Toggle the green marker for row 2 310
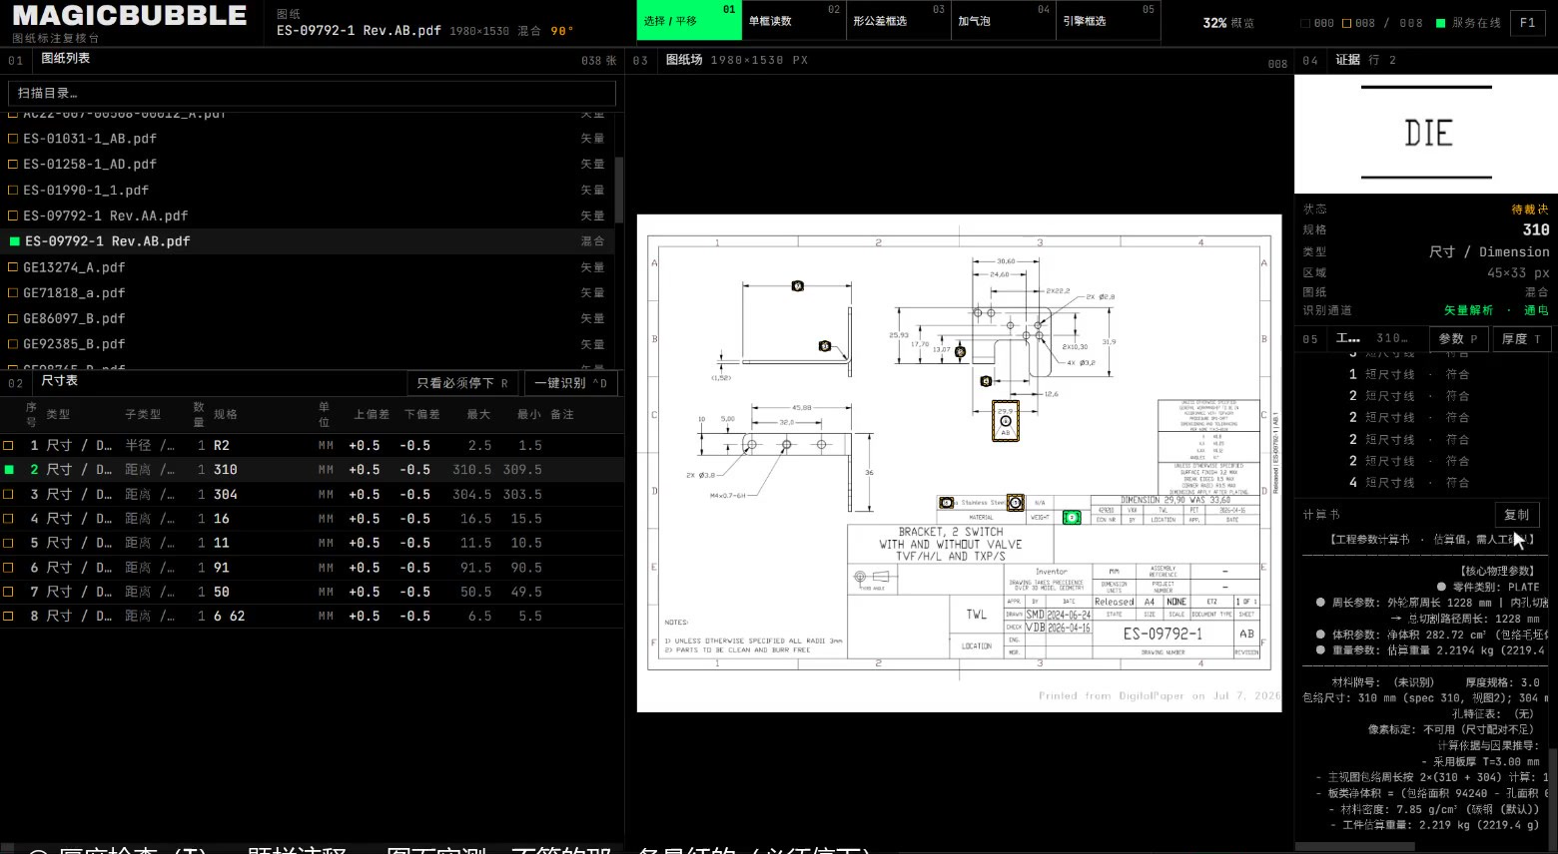The width and height of the screenshot is (1558, 854). pos(9,470)
